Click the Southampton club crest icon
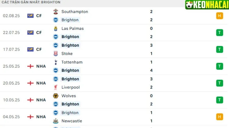This screenshot has height=128, width=229. coord(56,12)
